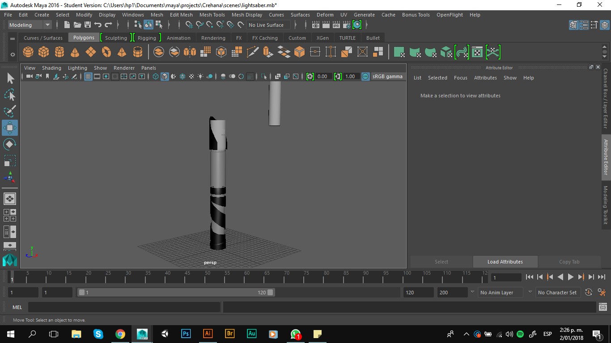This screenshot has height=343, width=611.
Task: Toggle smooth shade all in viewport
Action: [x=165, y=77]
